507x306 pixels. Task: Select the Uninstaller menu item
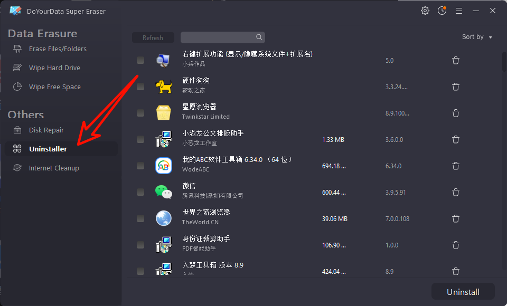pos(61,149)
